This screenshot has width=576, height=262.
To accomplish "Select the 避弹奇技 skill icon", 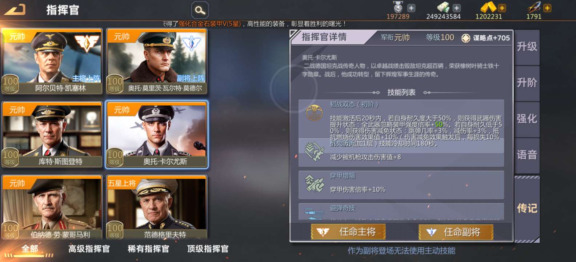I will tap(314, 214).
